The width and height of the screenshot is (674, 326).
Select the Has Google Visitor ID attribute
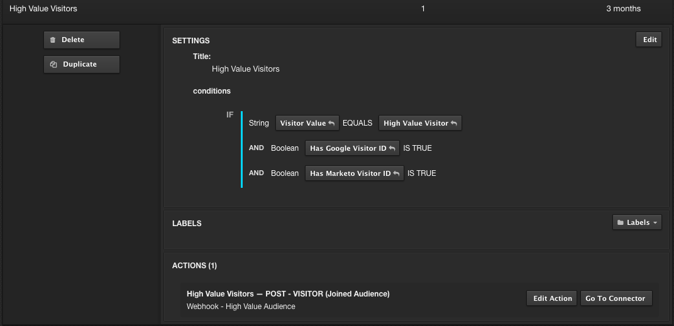point(348,148)
